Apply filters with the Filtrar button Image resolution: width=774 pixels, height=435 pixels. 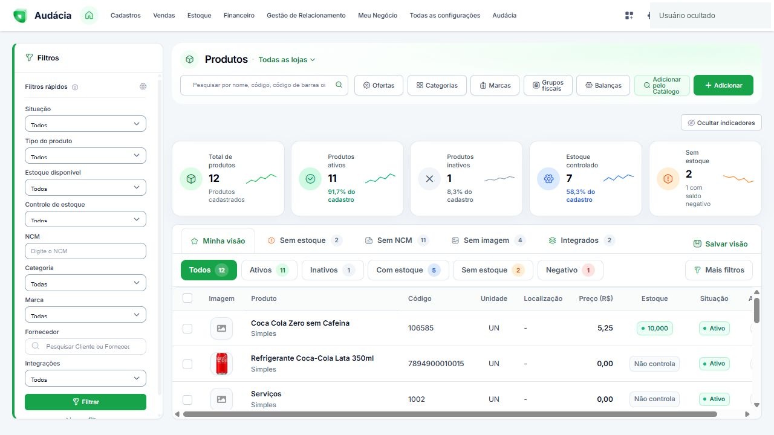click(x=85, y=402)
